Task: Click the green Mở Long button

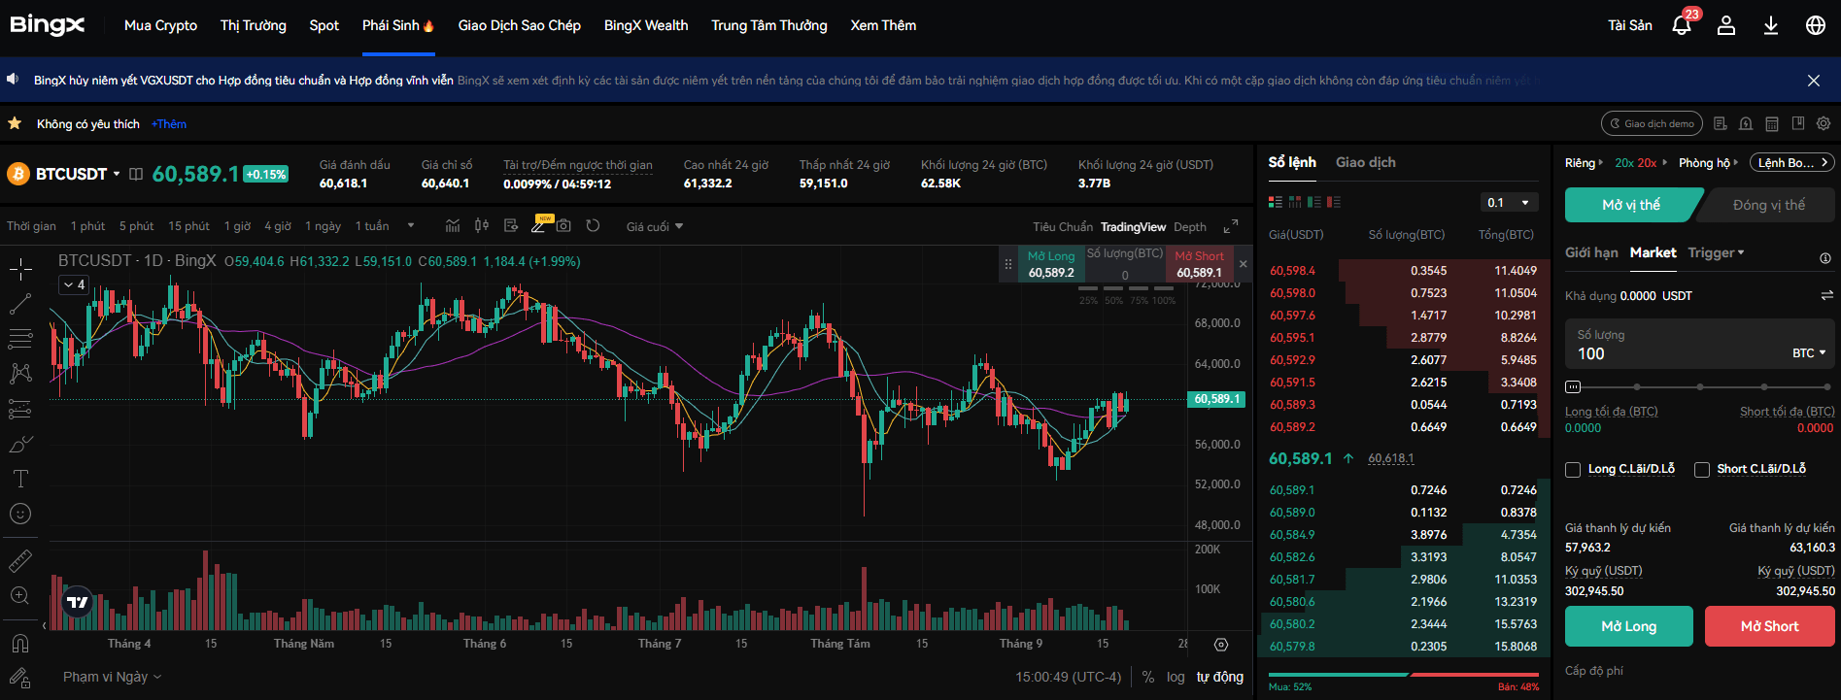Action: click(x=1628, y=626)
